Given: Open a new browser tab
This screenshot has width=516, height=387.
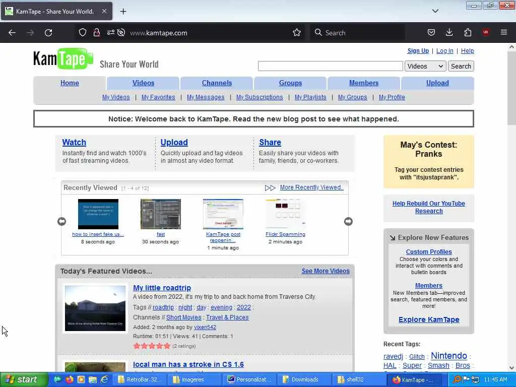Looking at the screenshot, I should click(123, 12).
